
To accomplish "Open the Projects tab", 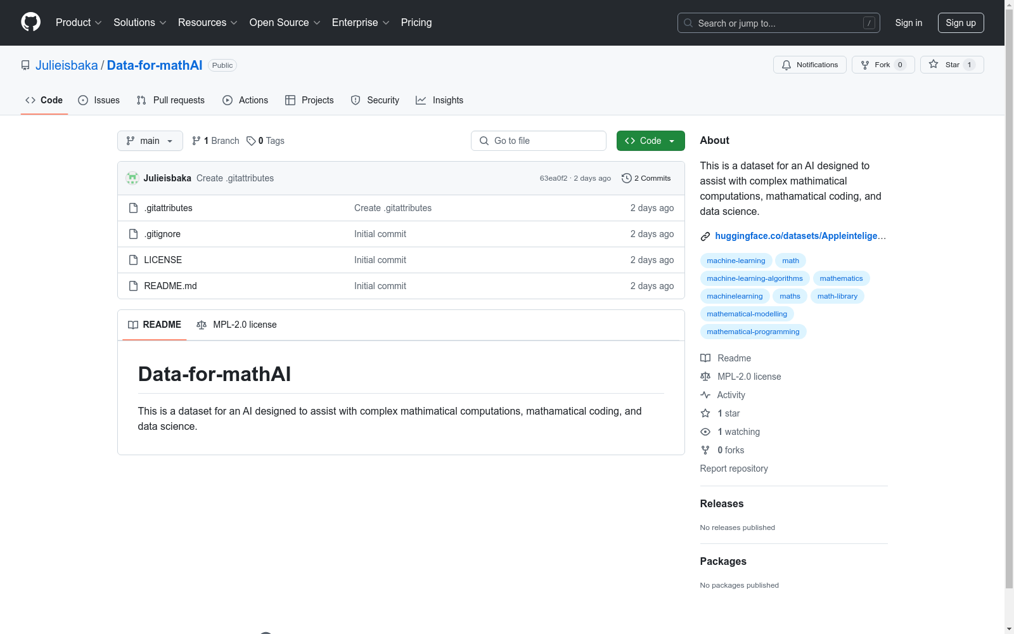I will coord(309,100).
